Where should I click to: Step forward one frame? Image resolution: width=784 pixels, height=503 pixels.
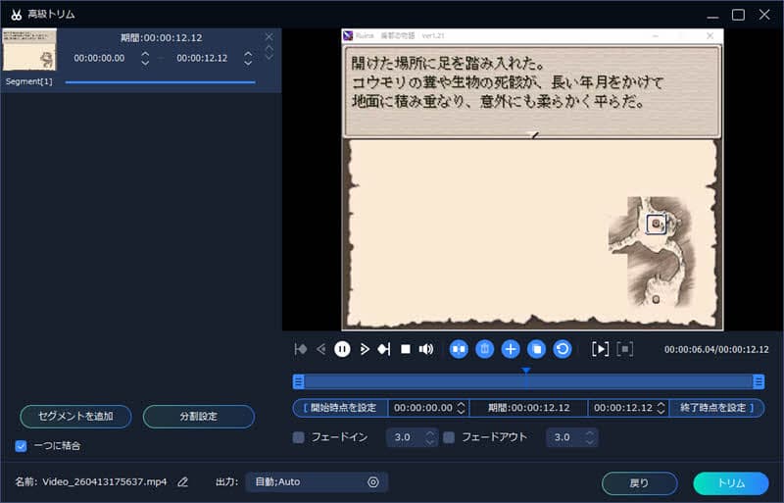click(365, 349)
